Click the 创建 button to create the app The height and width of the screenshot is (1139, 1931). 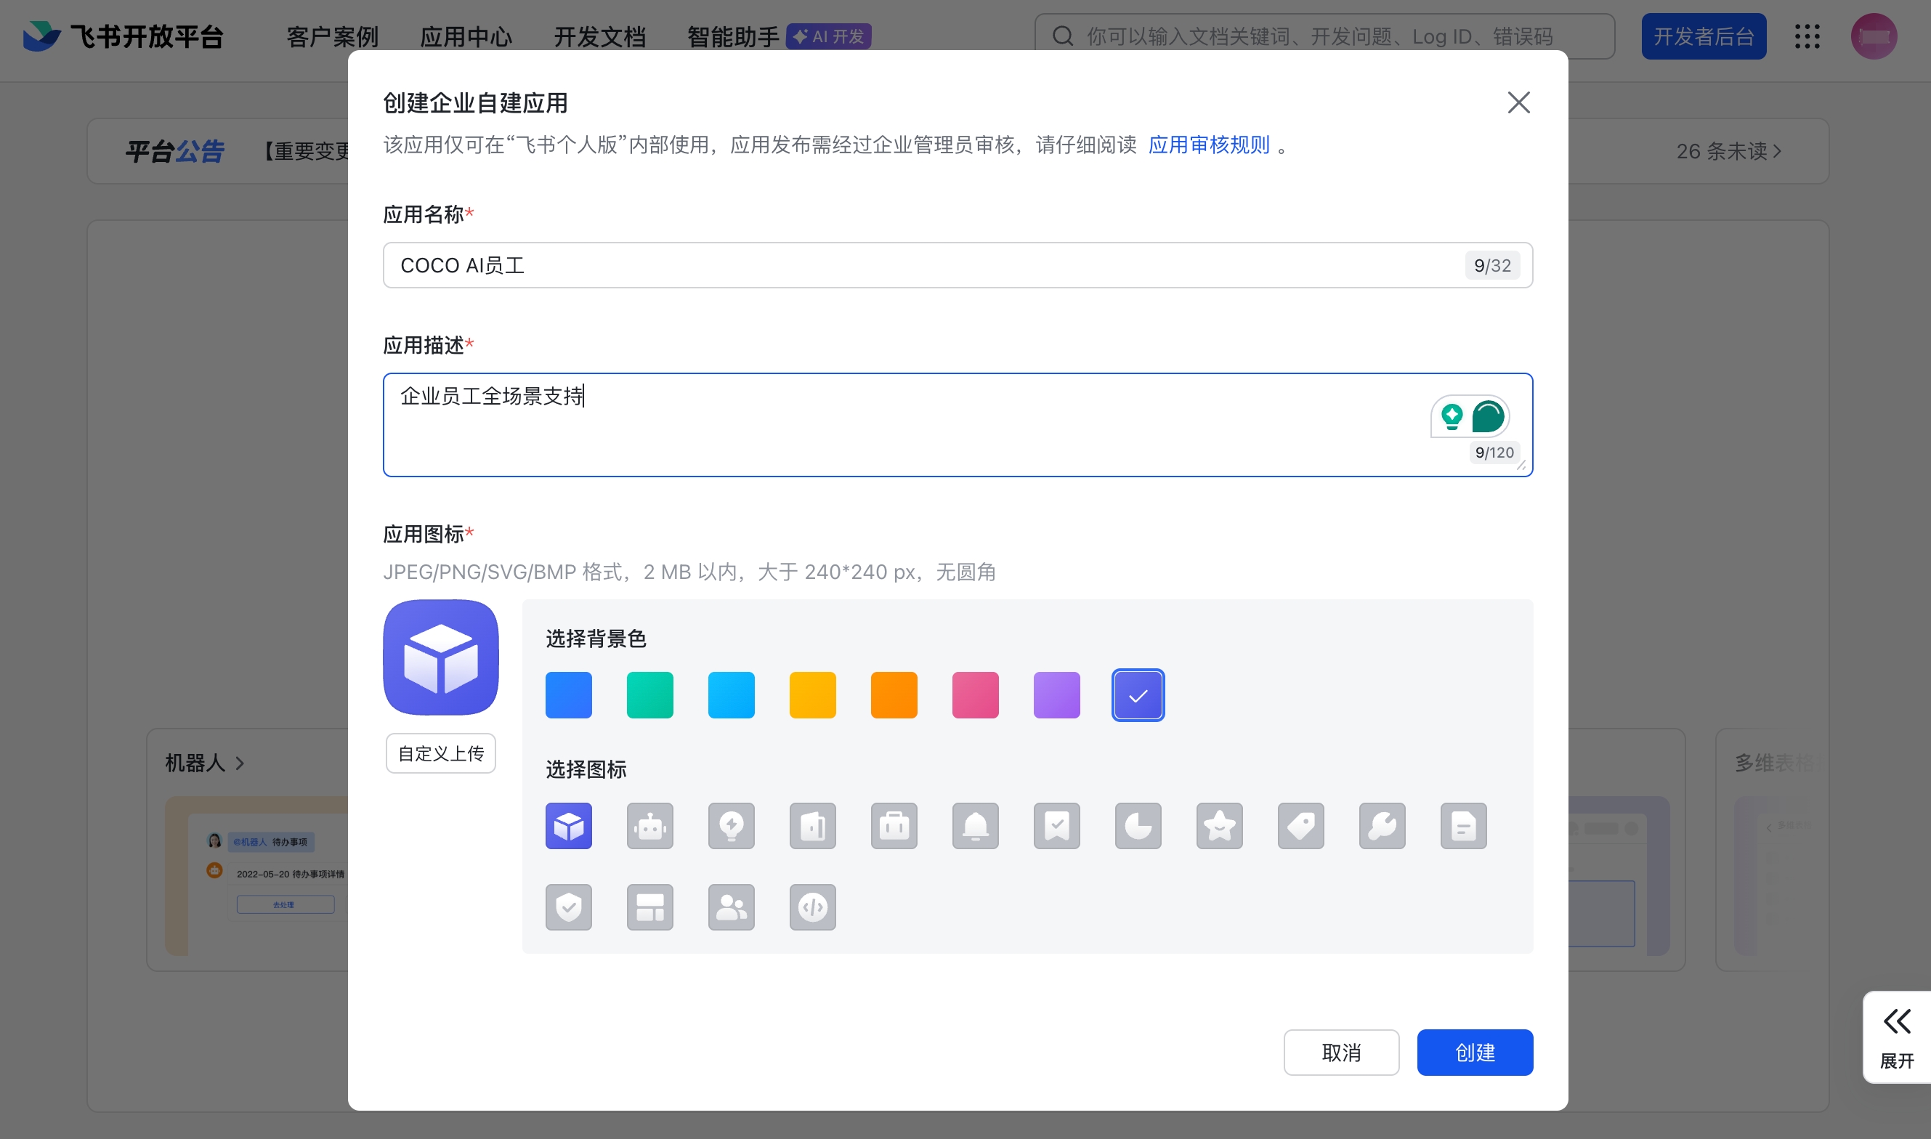pyautogui.click(x=1473, y=1053)
